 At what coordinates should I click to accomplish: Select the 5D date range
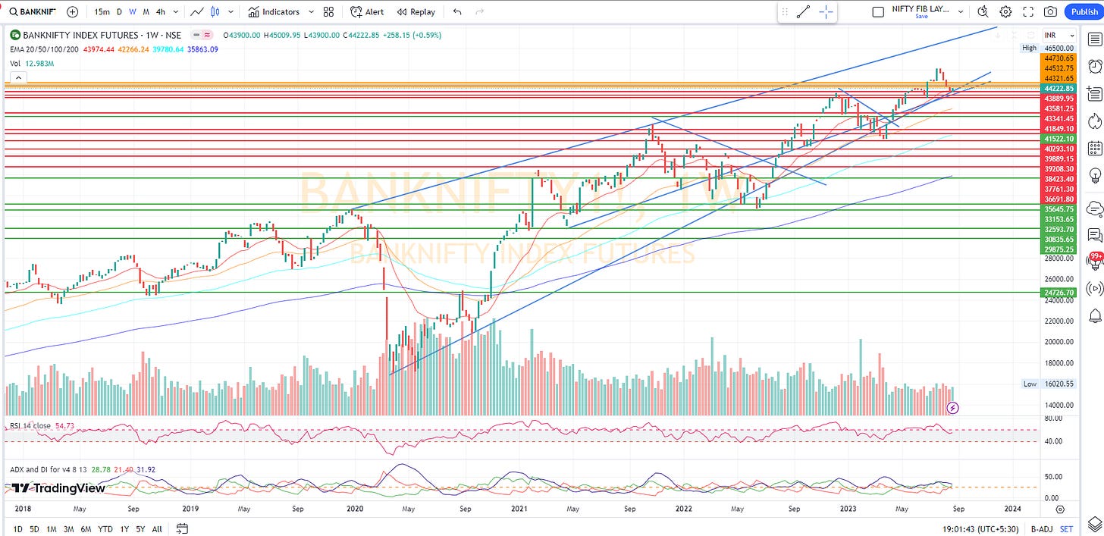click(34, 528)
